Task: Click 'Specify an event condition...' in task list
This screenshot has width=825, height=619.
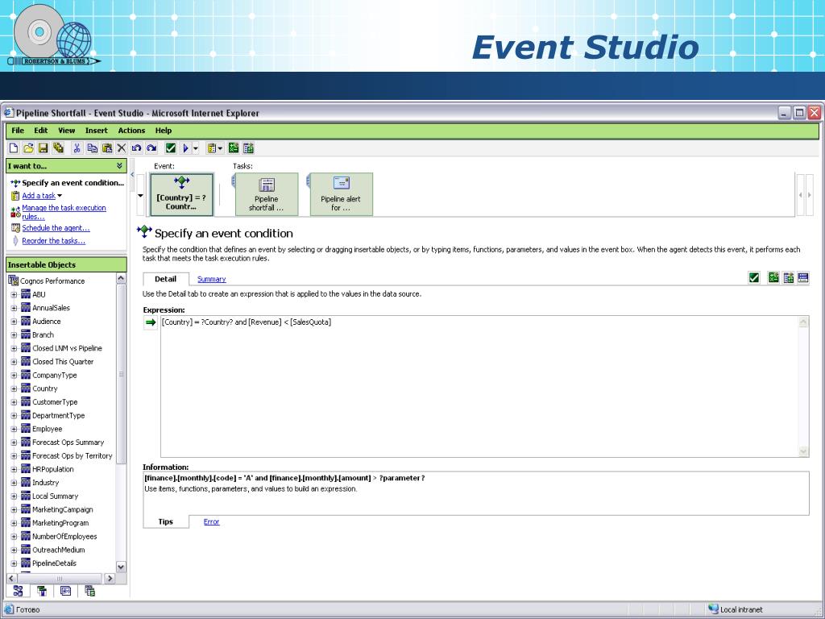Action: [73, 183]
